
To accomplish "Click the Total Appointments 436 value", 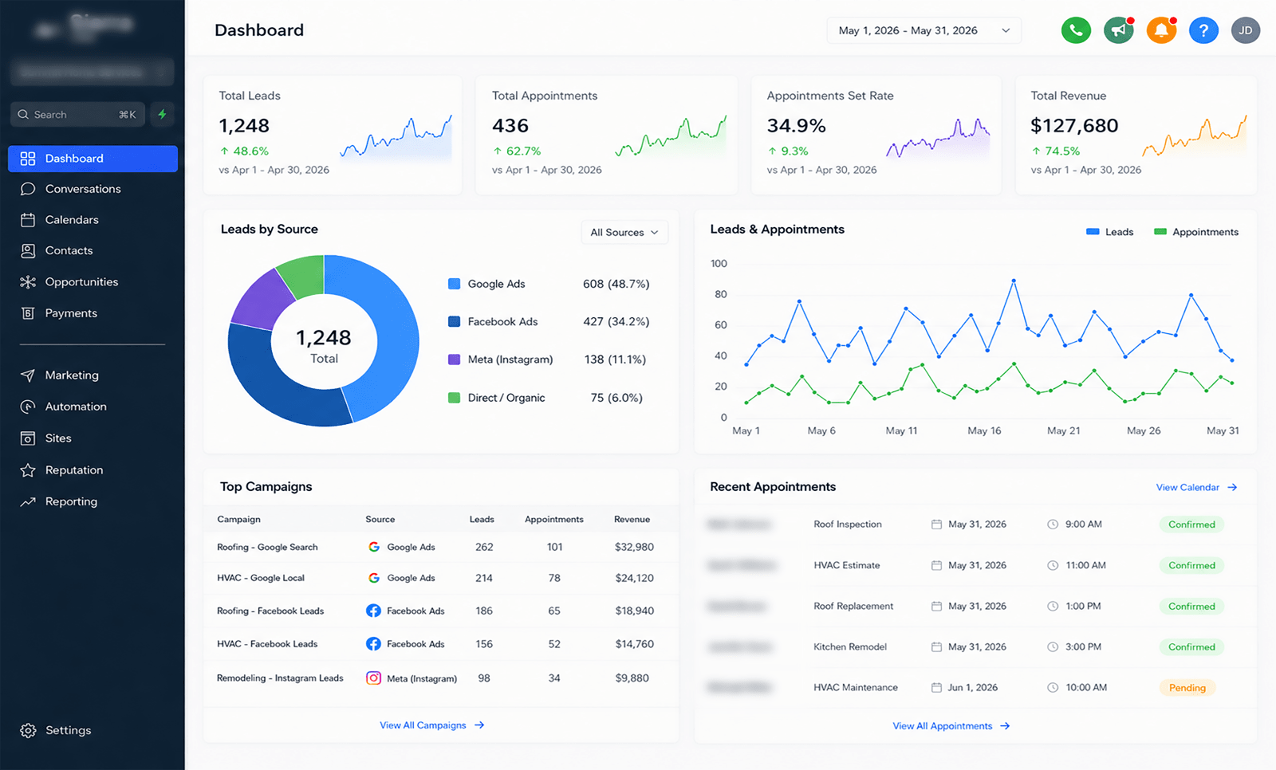I will (x=510, y=126).
